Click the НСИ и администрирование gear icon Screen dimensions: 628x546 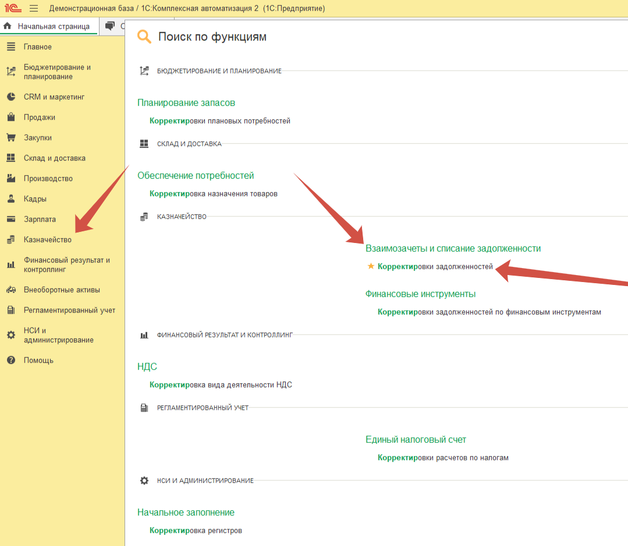tap(10, 335)
